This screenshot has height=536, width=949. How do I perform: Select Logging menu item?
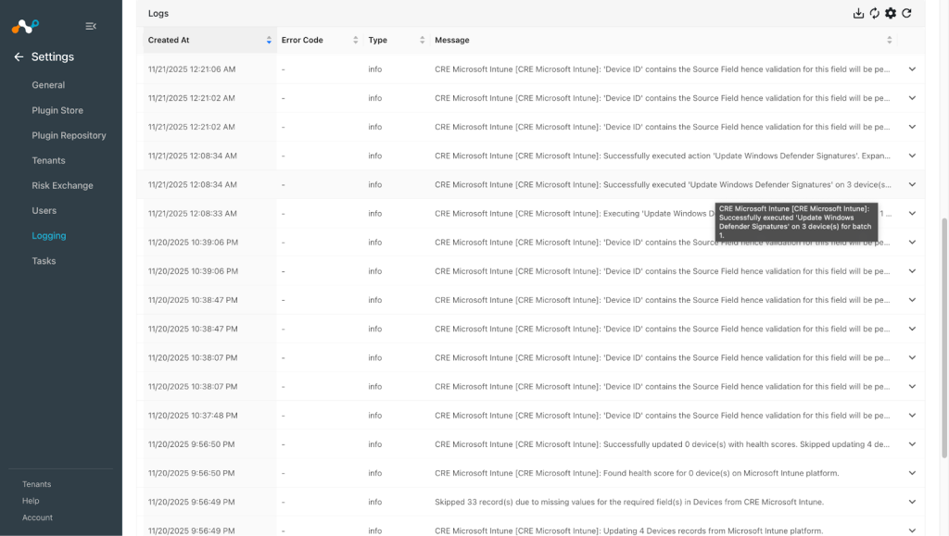(49, 236)
